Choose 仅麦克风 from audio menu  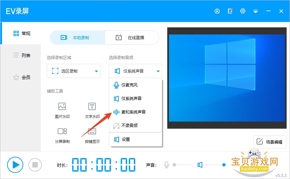(136, 85)
